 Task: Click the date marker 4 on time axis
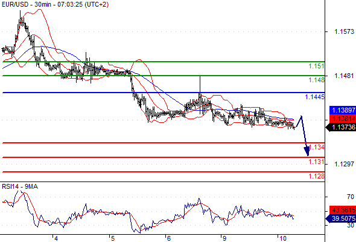tap(56, 238)
